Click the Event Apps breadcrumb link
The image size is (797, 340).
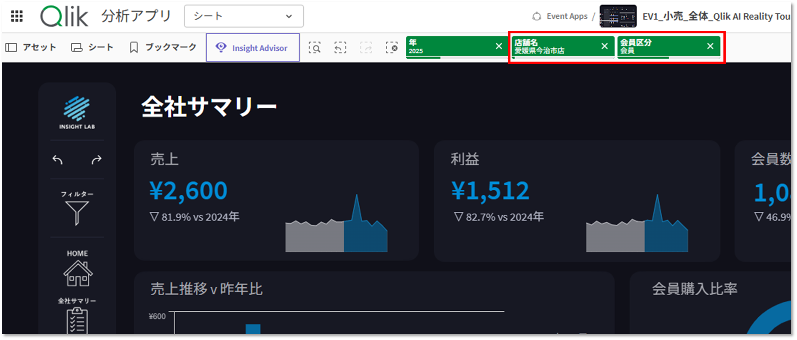(566, 16)
